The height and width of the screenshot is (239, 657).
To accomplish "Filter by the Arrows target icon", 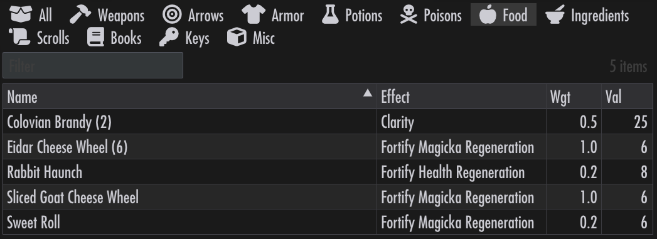I will pos(172,14).
